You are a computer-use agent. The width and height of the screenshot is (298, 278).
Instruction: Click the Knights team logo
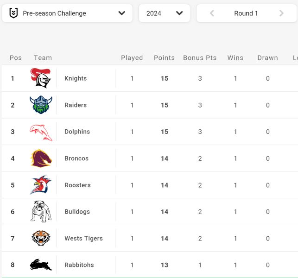(41, 78)
